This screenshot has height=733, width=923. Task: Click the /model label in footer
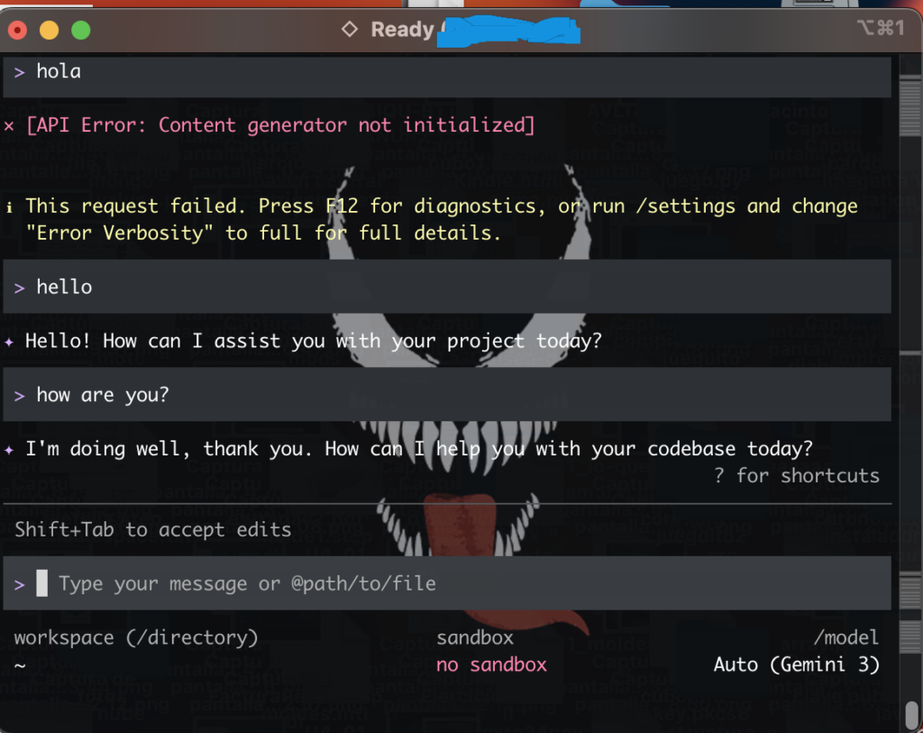pos(845,637)
